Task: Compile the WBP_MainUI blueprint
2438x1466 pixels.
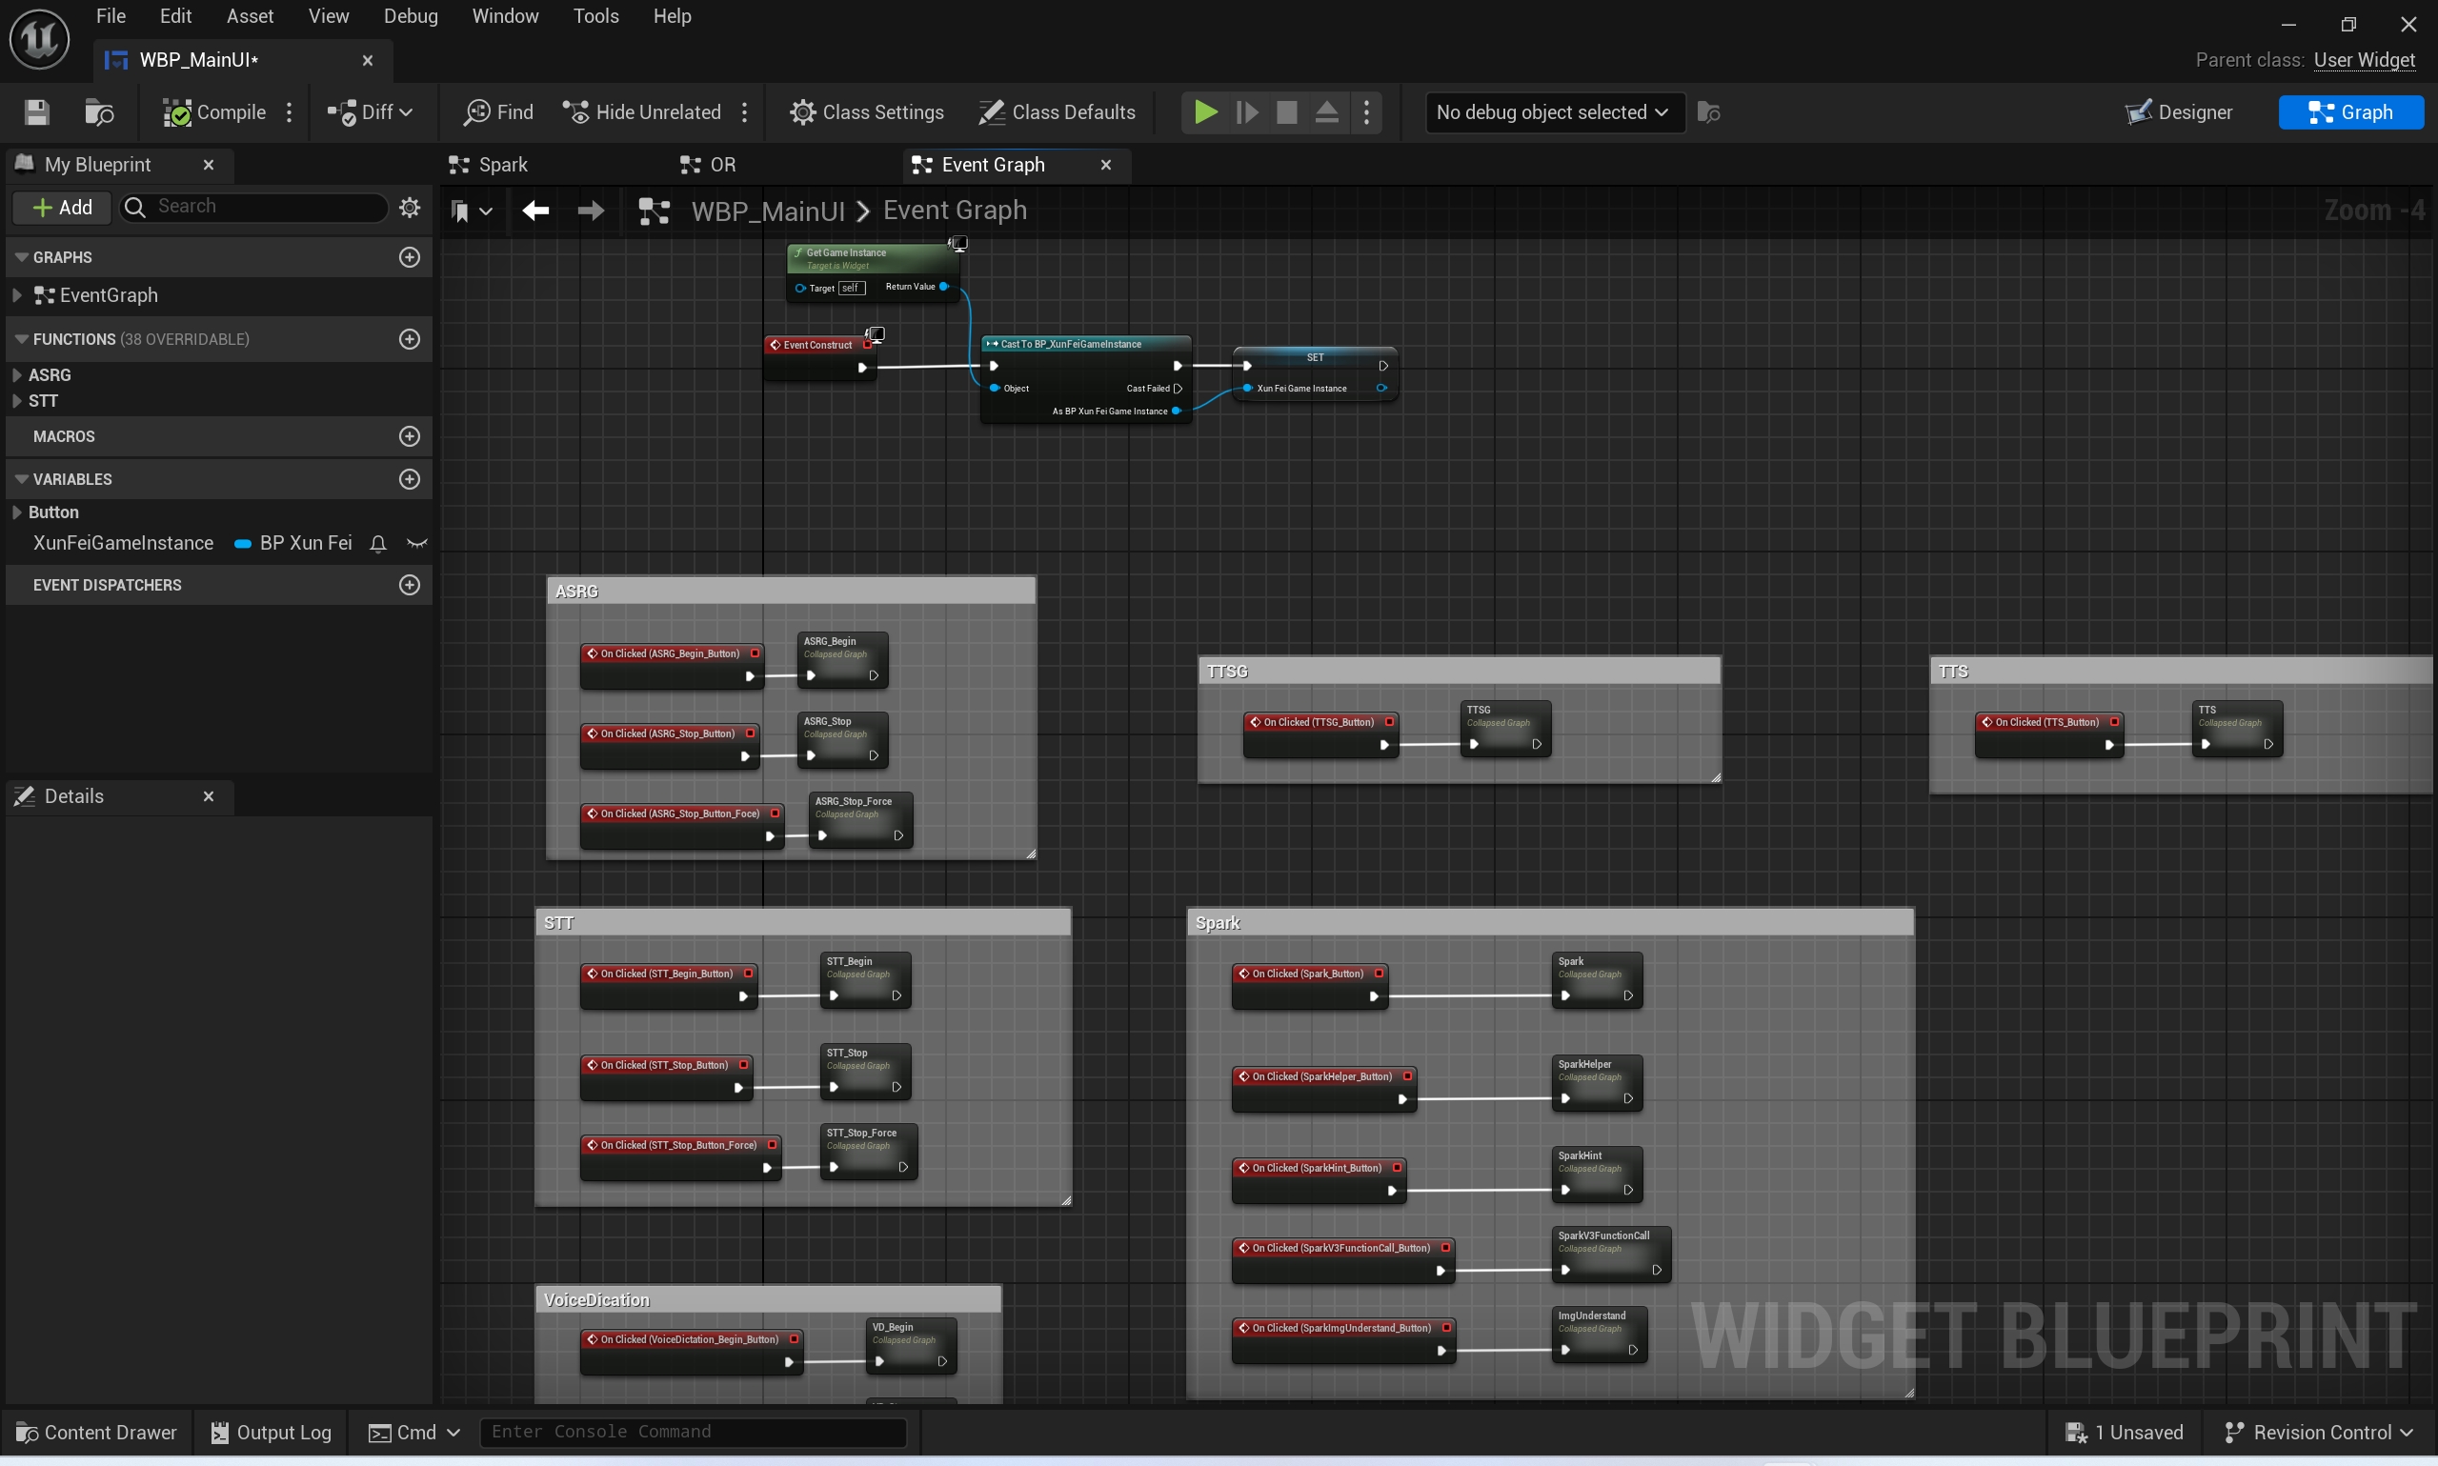Action: [x=214, y=112]
